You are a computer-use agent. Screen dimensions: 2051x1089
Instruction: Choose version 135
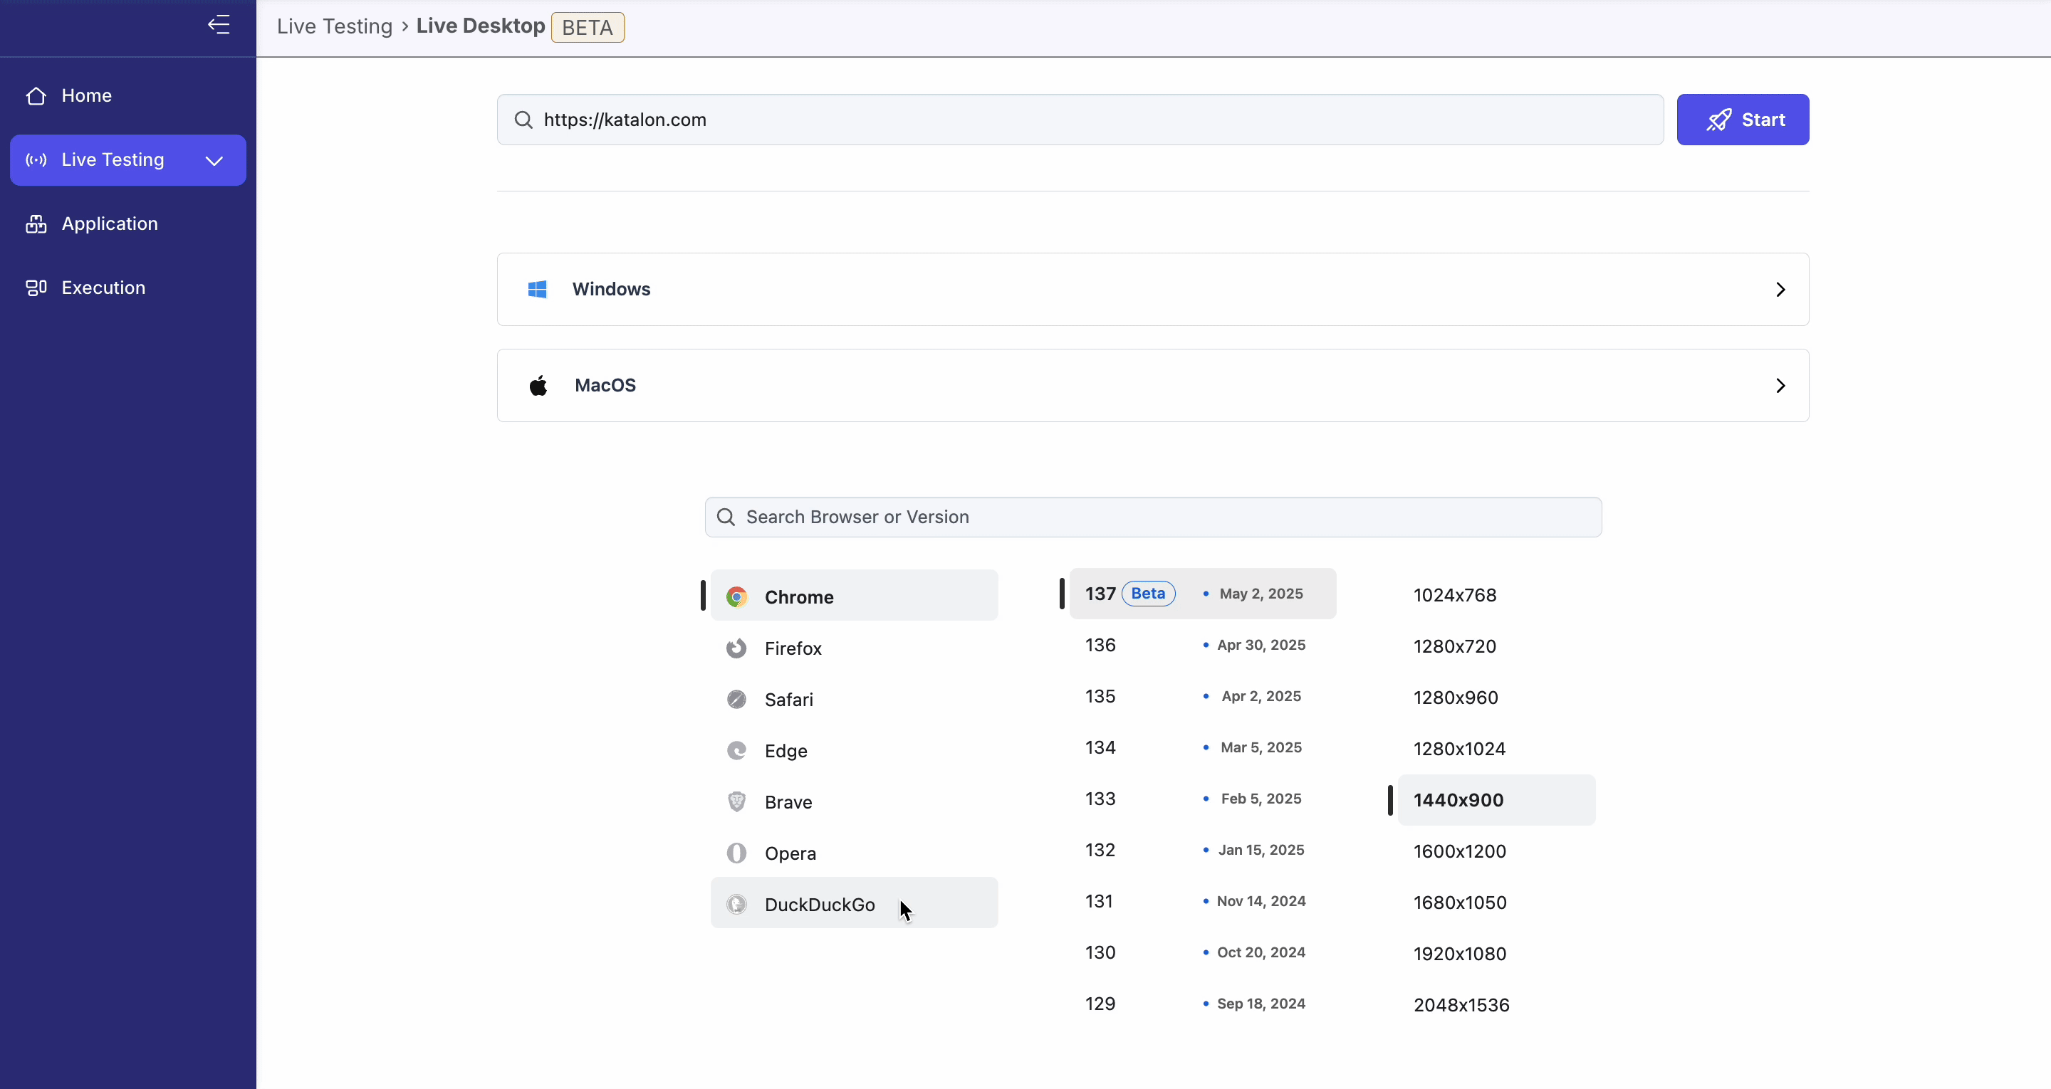coord(1203,696)
